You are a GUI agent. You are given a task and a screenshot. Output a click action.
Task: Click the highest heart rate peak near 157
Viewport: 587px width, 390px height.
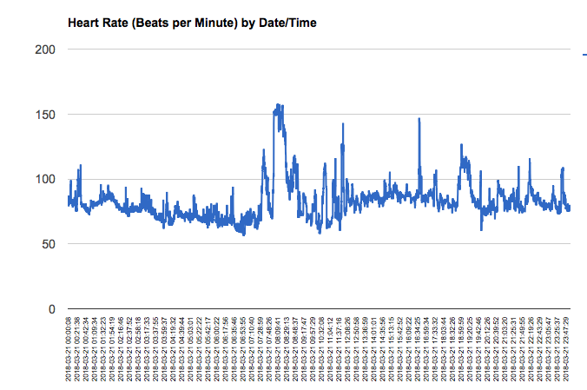pyautogui.click(x=279, y=106)
